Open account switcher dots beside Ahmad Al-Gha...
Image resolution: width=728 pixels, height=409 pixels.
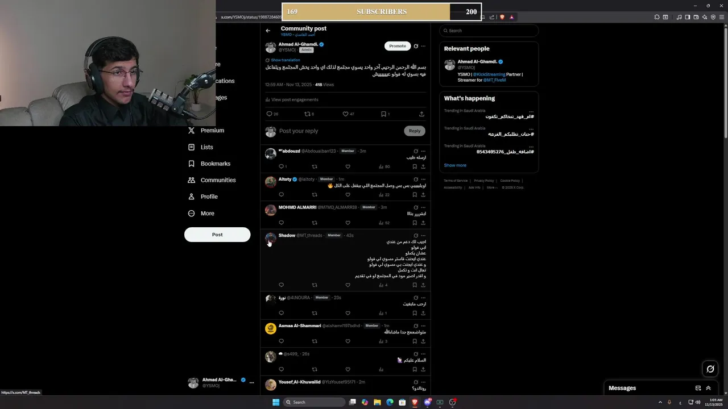[x=251, y=382]
